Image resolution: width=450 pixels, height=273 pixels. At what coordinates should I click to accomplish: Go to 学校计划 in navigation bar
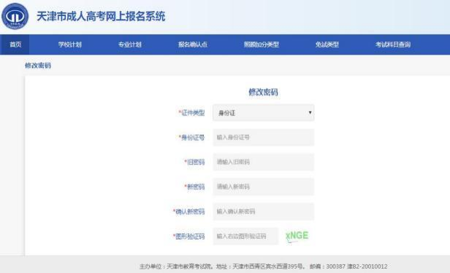pos(69,45)
